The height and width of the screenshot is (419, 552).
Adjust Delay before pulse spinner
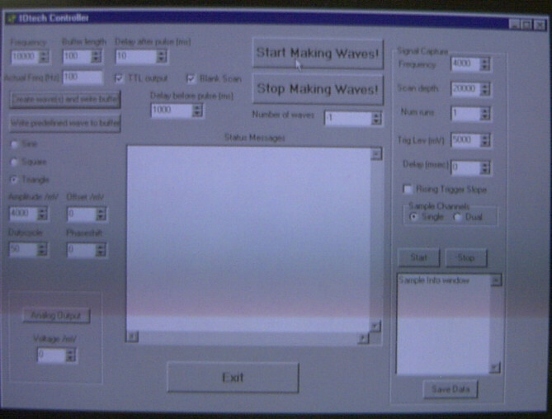click(197, 111)
